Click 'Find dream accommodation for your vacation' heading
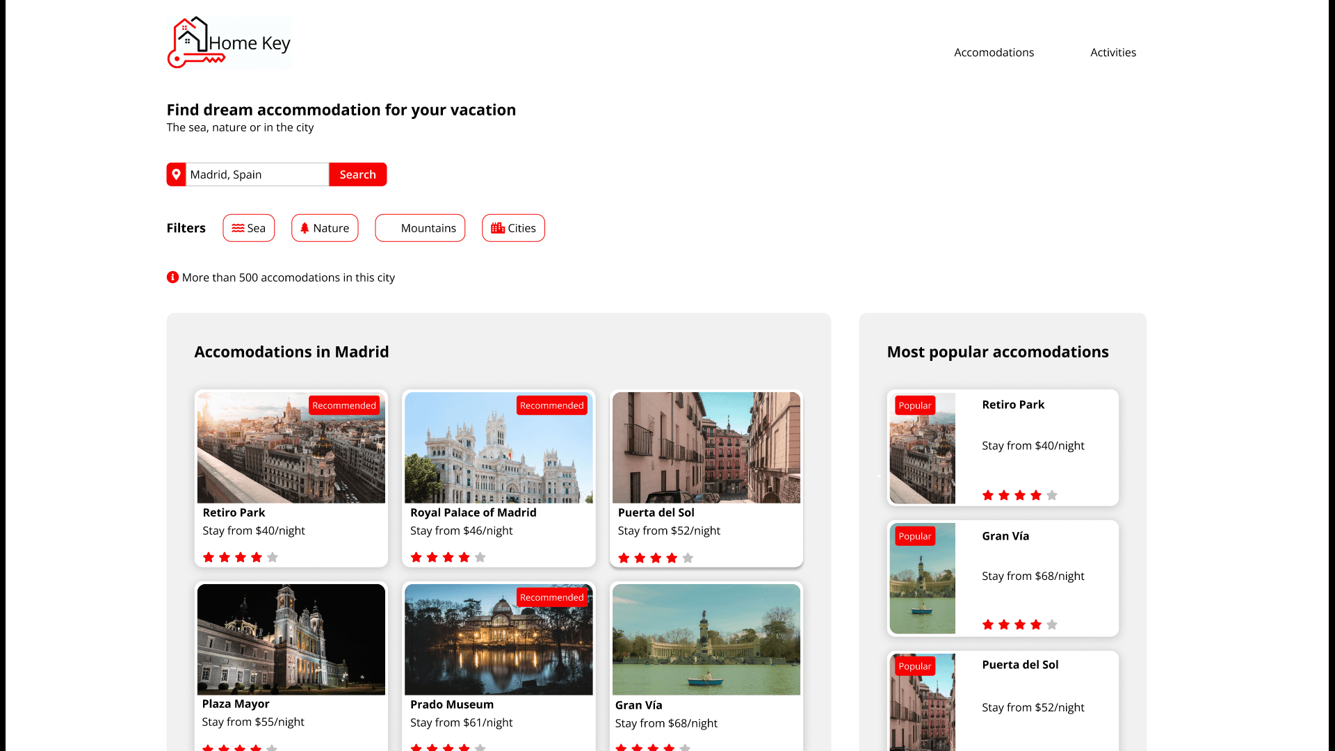Screen dimensions: 1335x751 341,110
